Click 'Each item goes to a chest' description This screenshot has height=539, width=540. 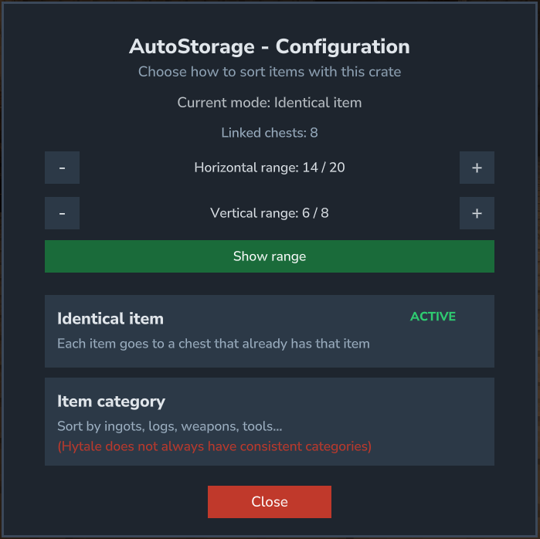pos(213,343)
